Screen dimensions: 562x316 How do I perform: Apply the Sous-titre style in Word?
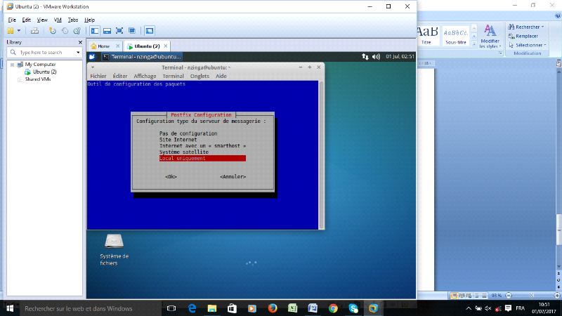tap(455, 36)
